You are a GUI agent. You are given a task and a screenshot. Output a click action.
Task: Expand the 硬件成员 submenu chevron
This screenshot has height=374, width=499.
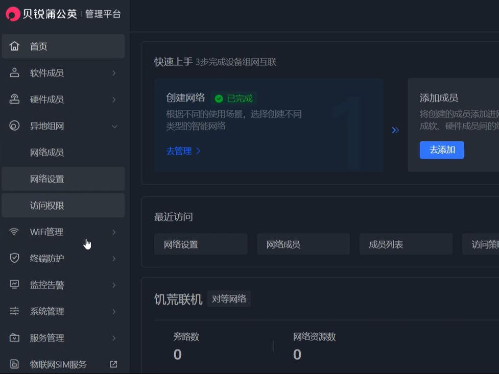click(114, 99)
